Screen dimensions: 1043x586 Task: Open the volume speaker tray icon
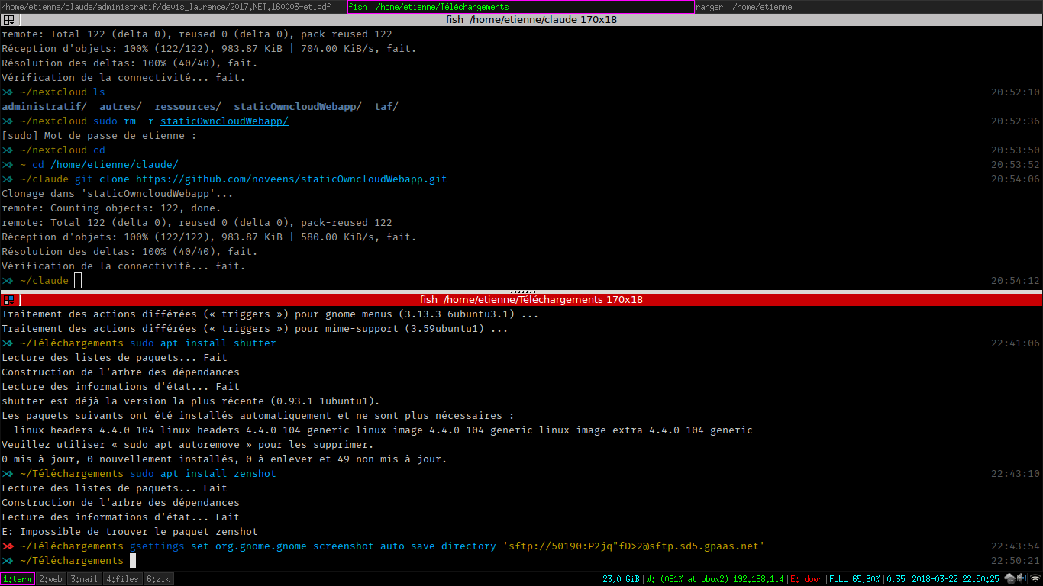click(1022, 579)
